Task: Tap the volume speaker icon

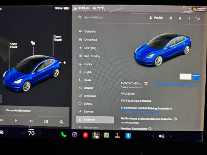Action: pos(162,136)
